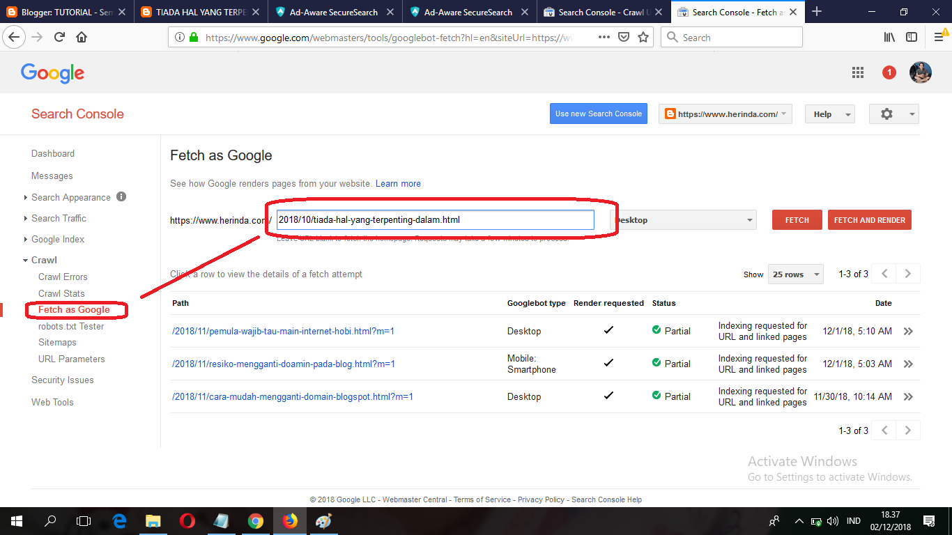Open the cara-mudah-mengganti-domain-blogspot path link
Viewport: 952px width, 535px height.
293,397
